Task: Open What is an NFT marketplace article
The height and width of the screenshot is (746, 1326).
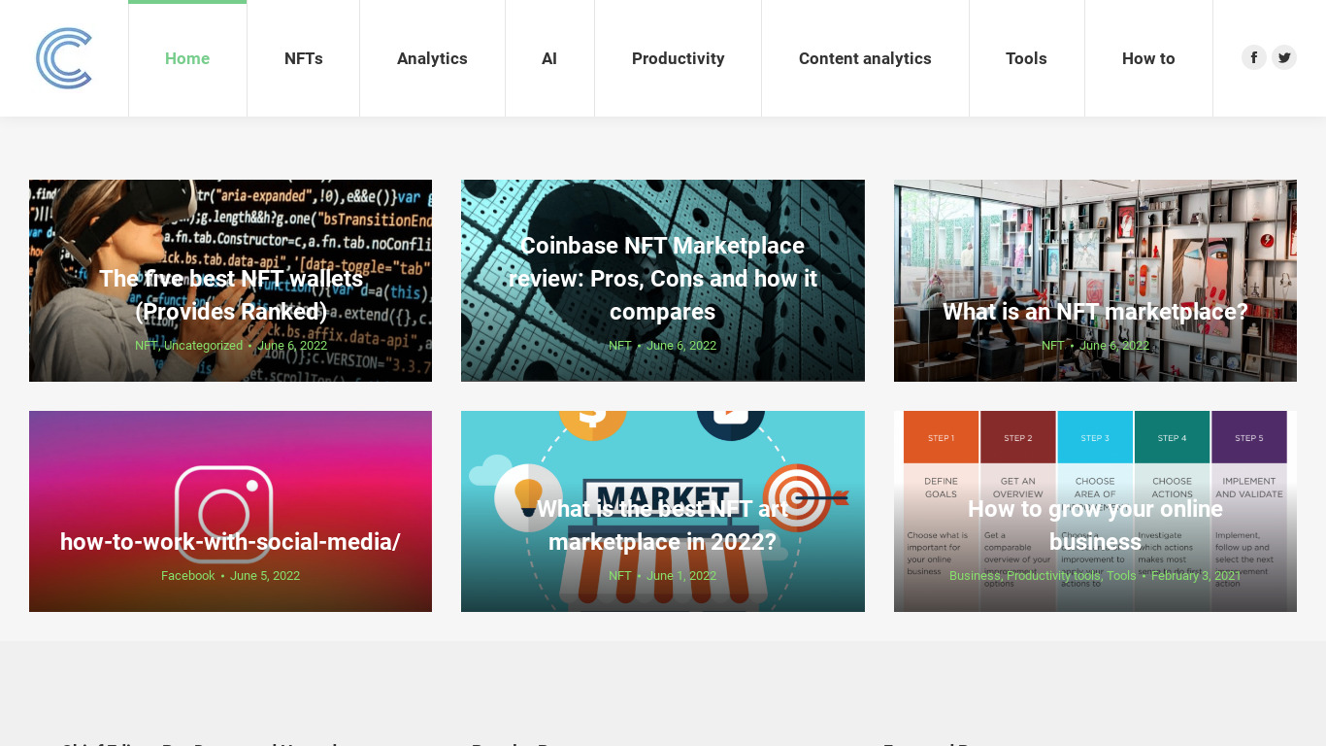Action: click(x=1095, y=312)
